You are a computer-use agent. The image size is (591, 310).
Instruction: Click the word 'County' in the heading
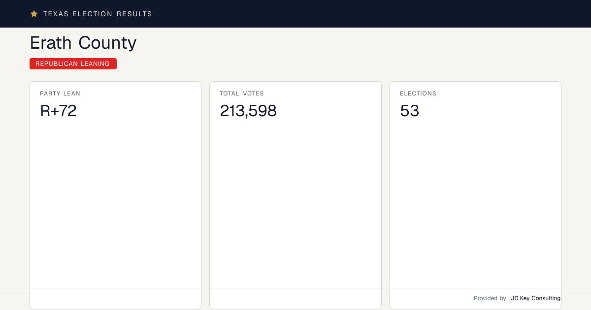tap(107, 43)
